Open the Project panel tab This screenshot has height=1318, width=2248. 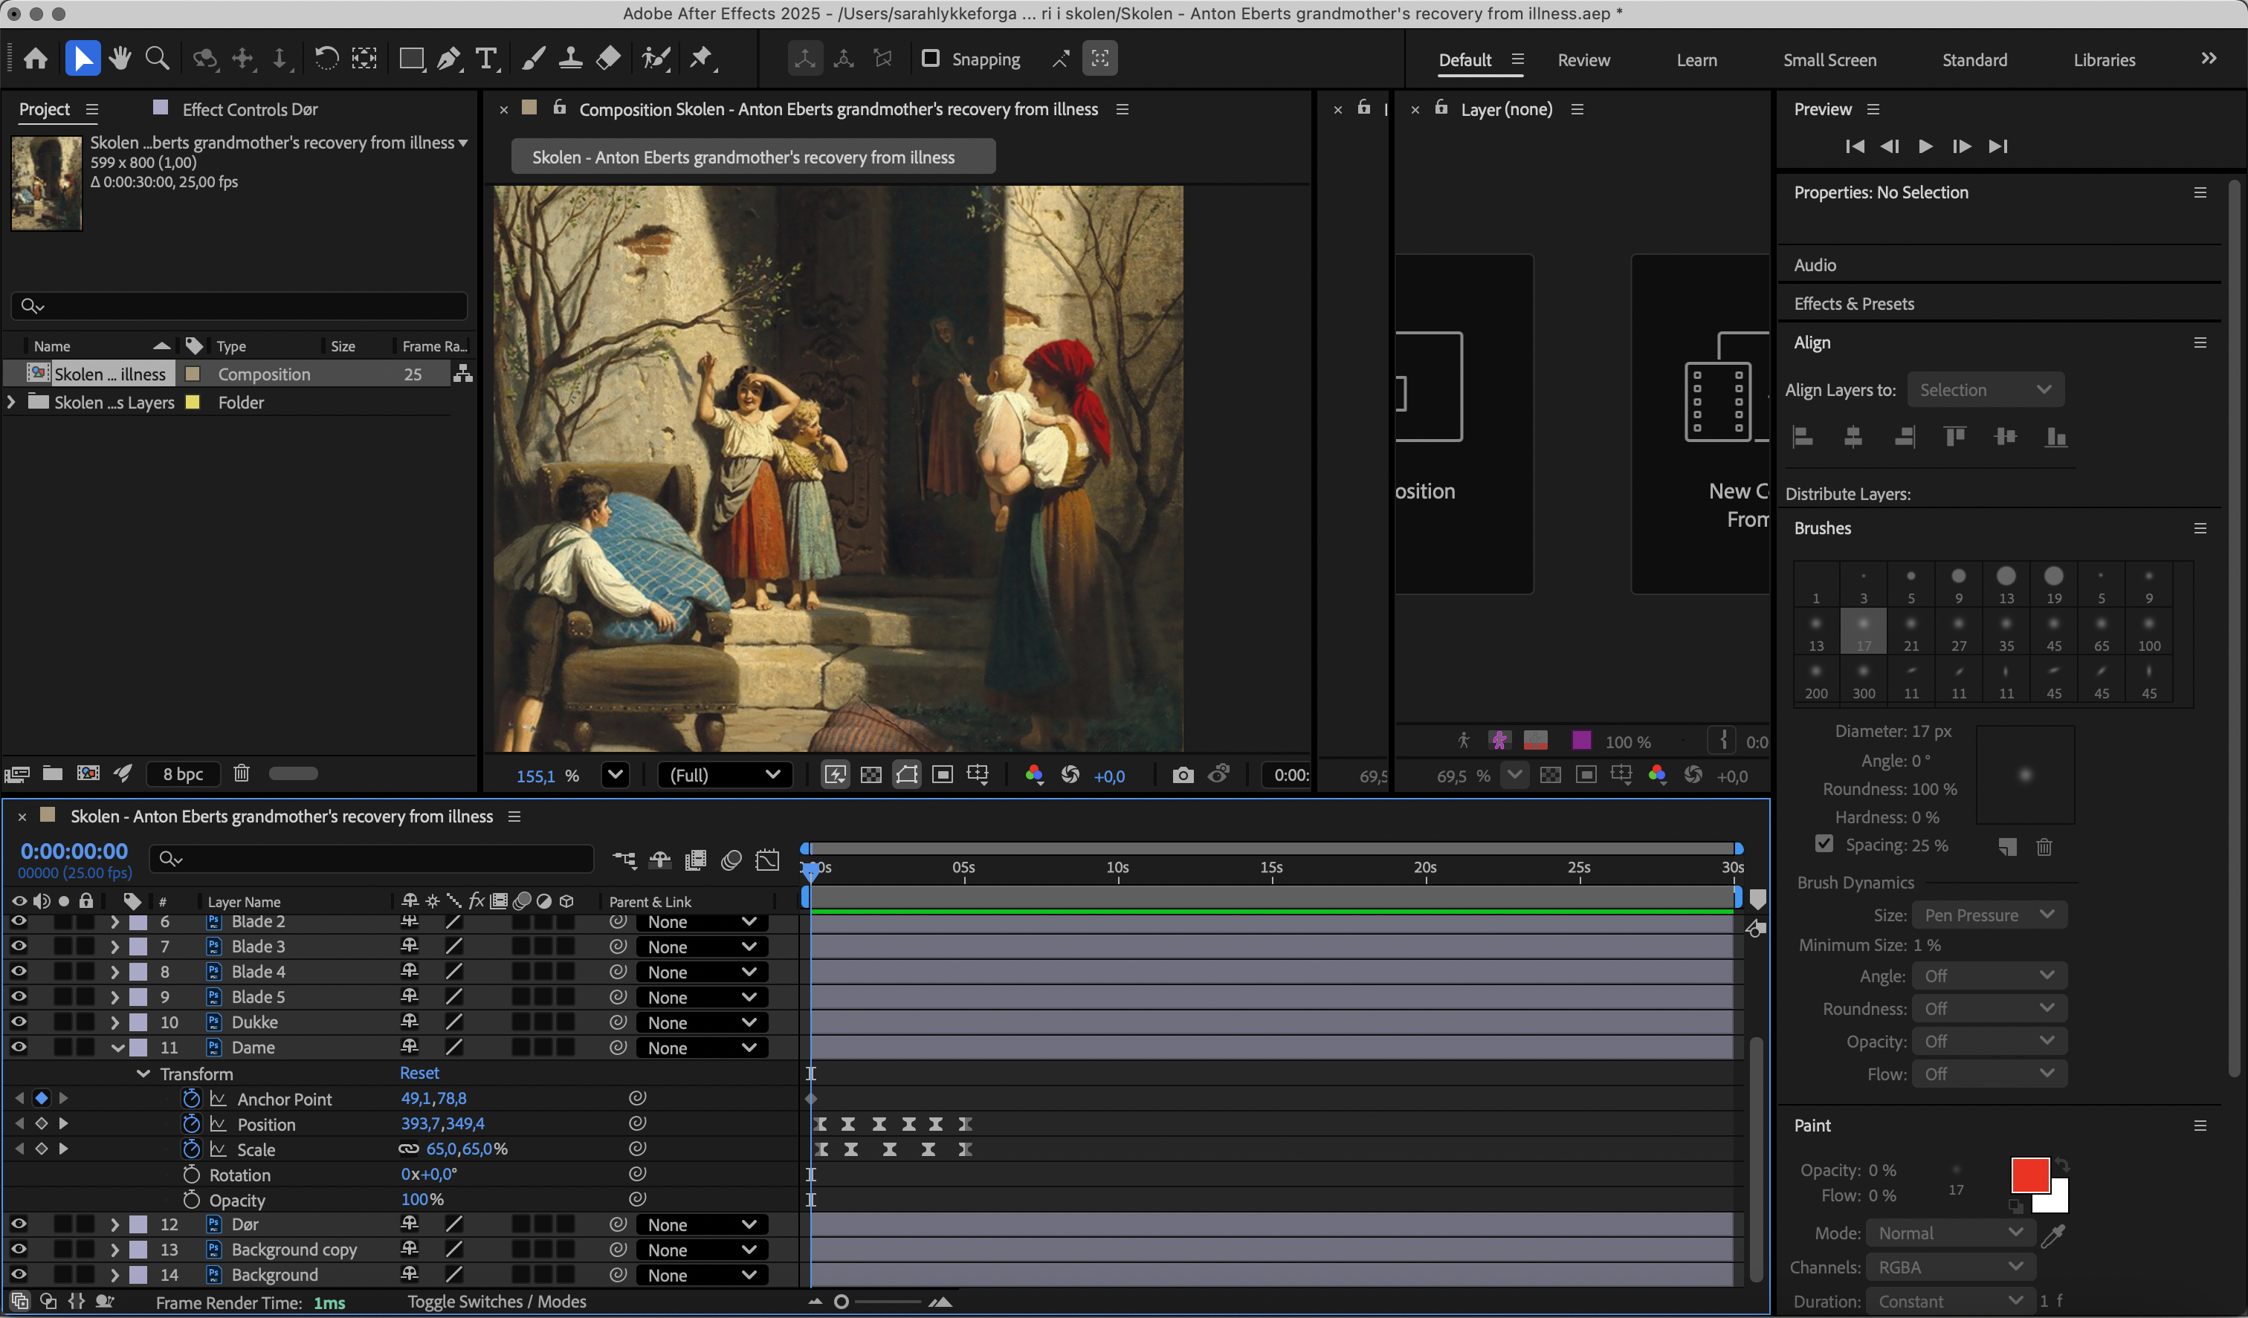click(44, 108)
